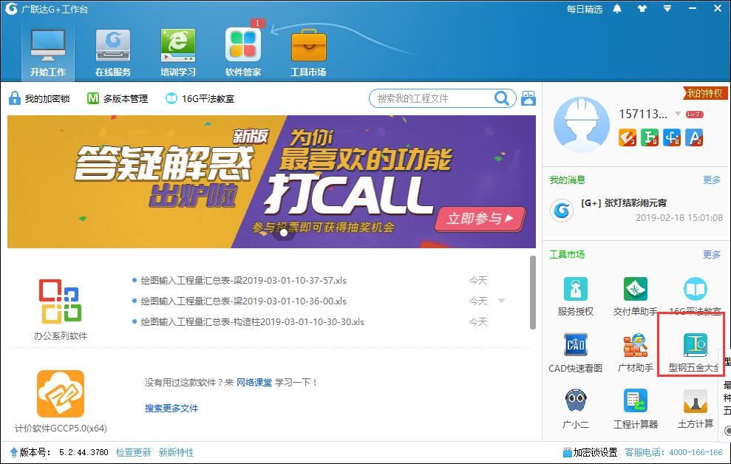The width and height of the screenshot is (731, 464).
Task: Click the magnifier search button
Action: pyautogui.click(x=502, y=98)
